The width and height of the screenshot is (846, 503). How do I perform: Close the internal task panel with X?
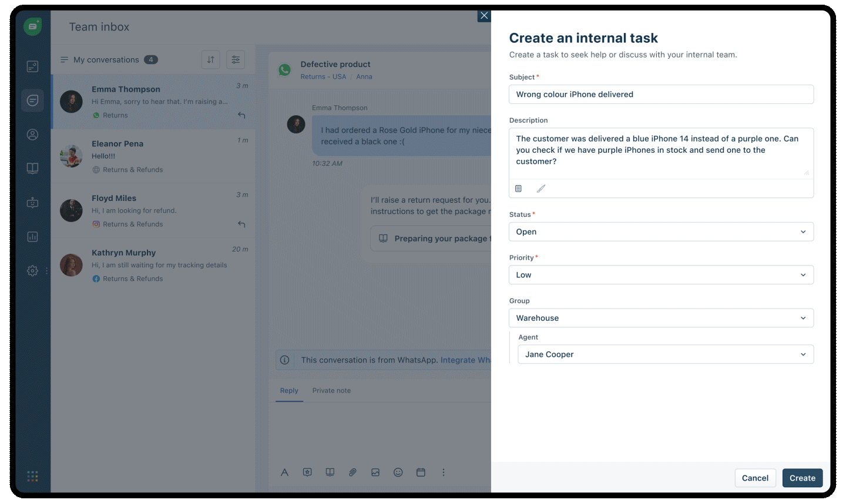pyautogui.click(x=484, y=16)
